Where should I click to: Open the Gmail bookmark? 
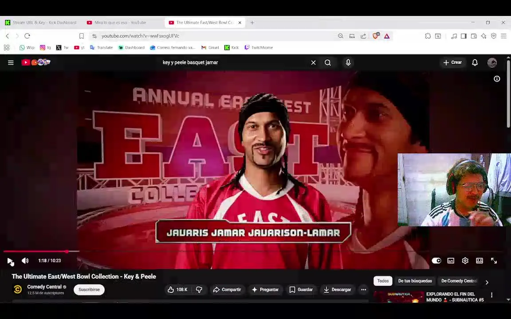[x=210, y=47]
